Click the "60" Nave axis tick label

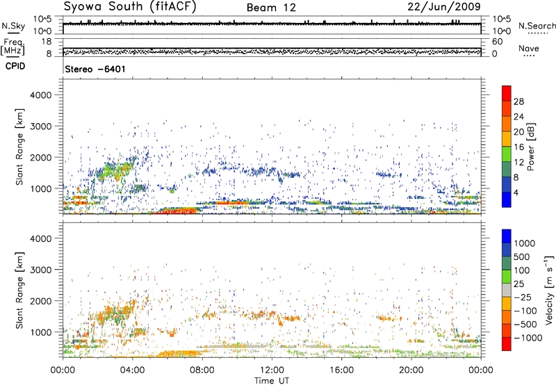click(x=497, y=42)
